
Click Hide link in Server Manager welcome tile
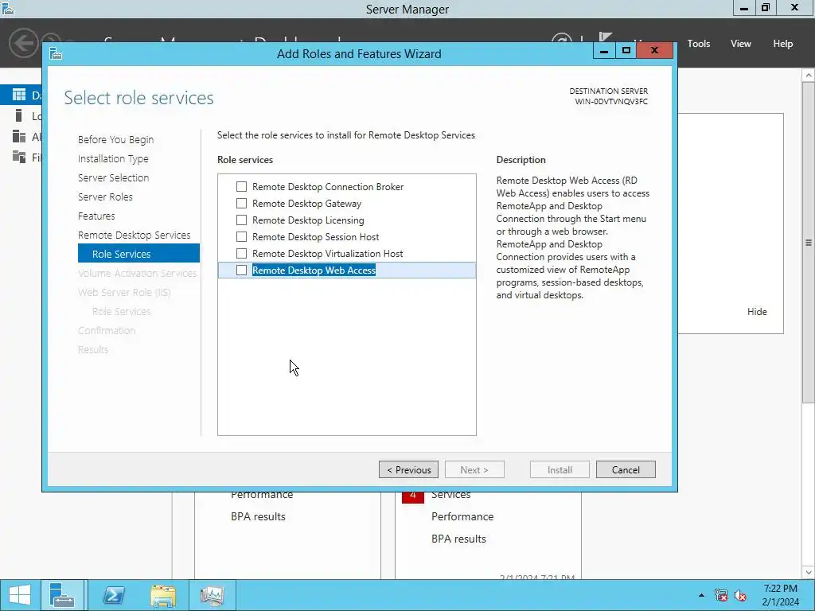[x=757, y=312]
